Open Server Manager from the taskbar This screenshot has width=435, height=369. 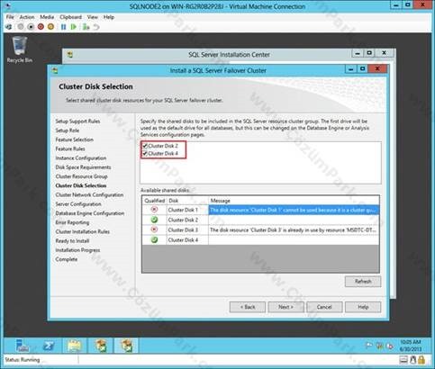[x=23, y=346]
